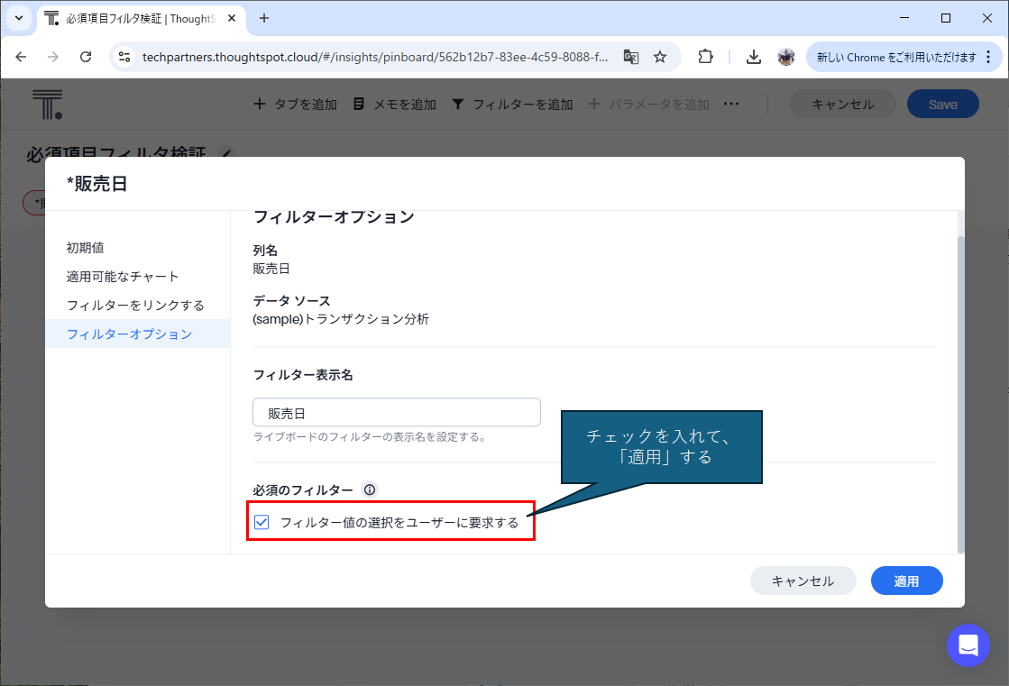The image size is (1009, 686).
Task: Click the dialog vertical scrollbar
Action: click(x=960, y=388)
